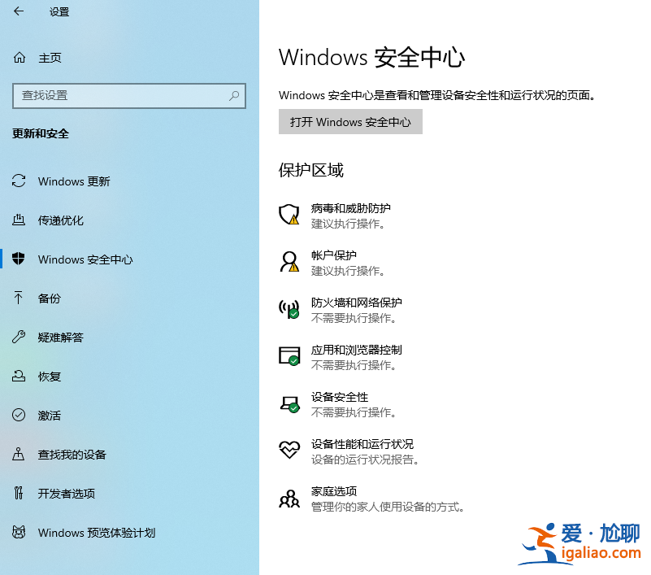The width and height of the screenshot is (651, 575).
Task: Open 应用和浏览器控制 via its icon
Action: tap(289, 356)
